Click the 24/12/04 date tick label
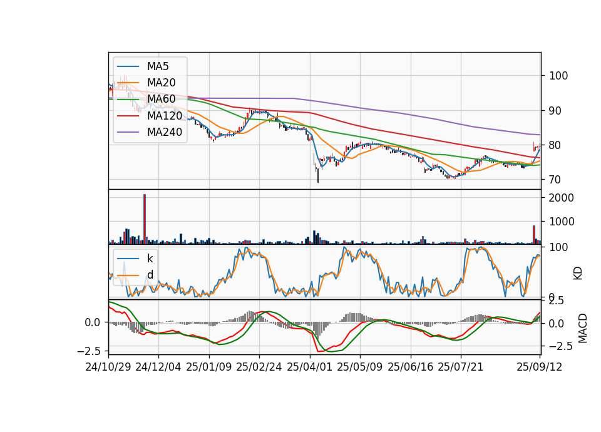Screen dimensions: 601x432 click(x=158, y=367)
